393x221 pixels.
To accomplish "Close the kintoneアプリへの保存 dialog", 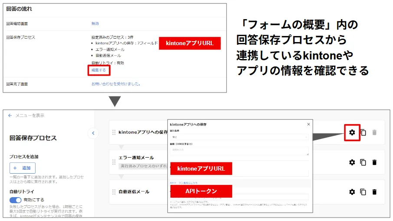I will (x=308, y=124).
